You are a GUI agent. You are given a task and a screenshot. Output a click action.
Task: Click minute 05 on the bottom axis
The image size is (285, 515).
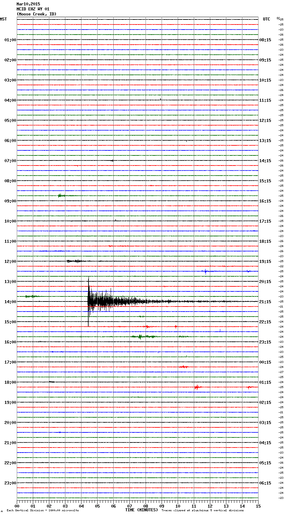pyautogui.click(x=97, y=506)
